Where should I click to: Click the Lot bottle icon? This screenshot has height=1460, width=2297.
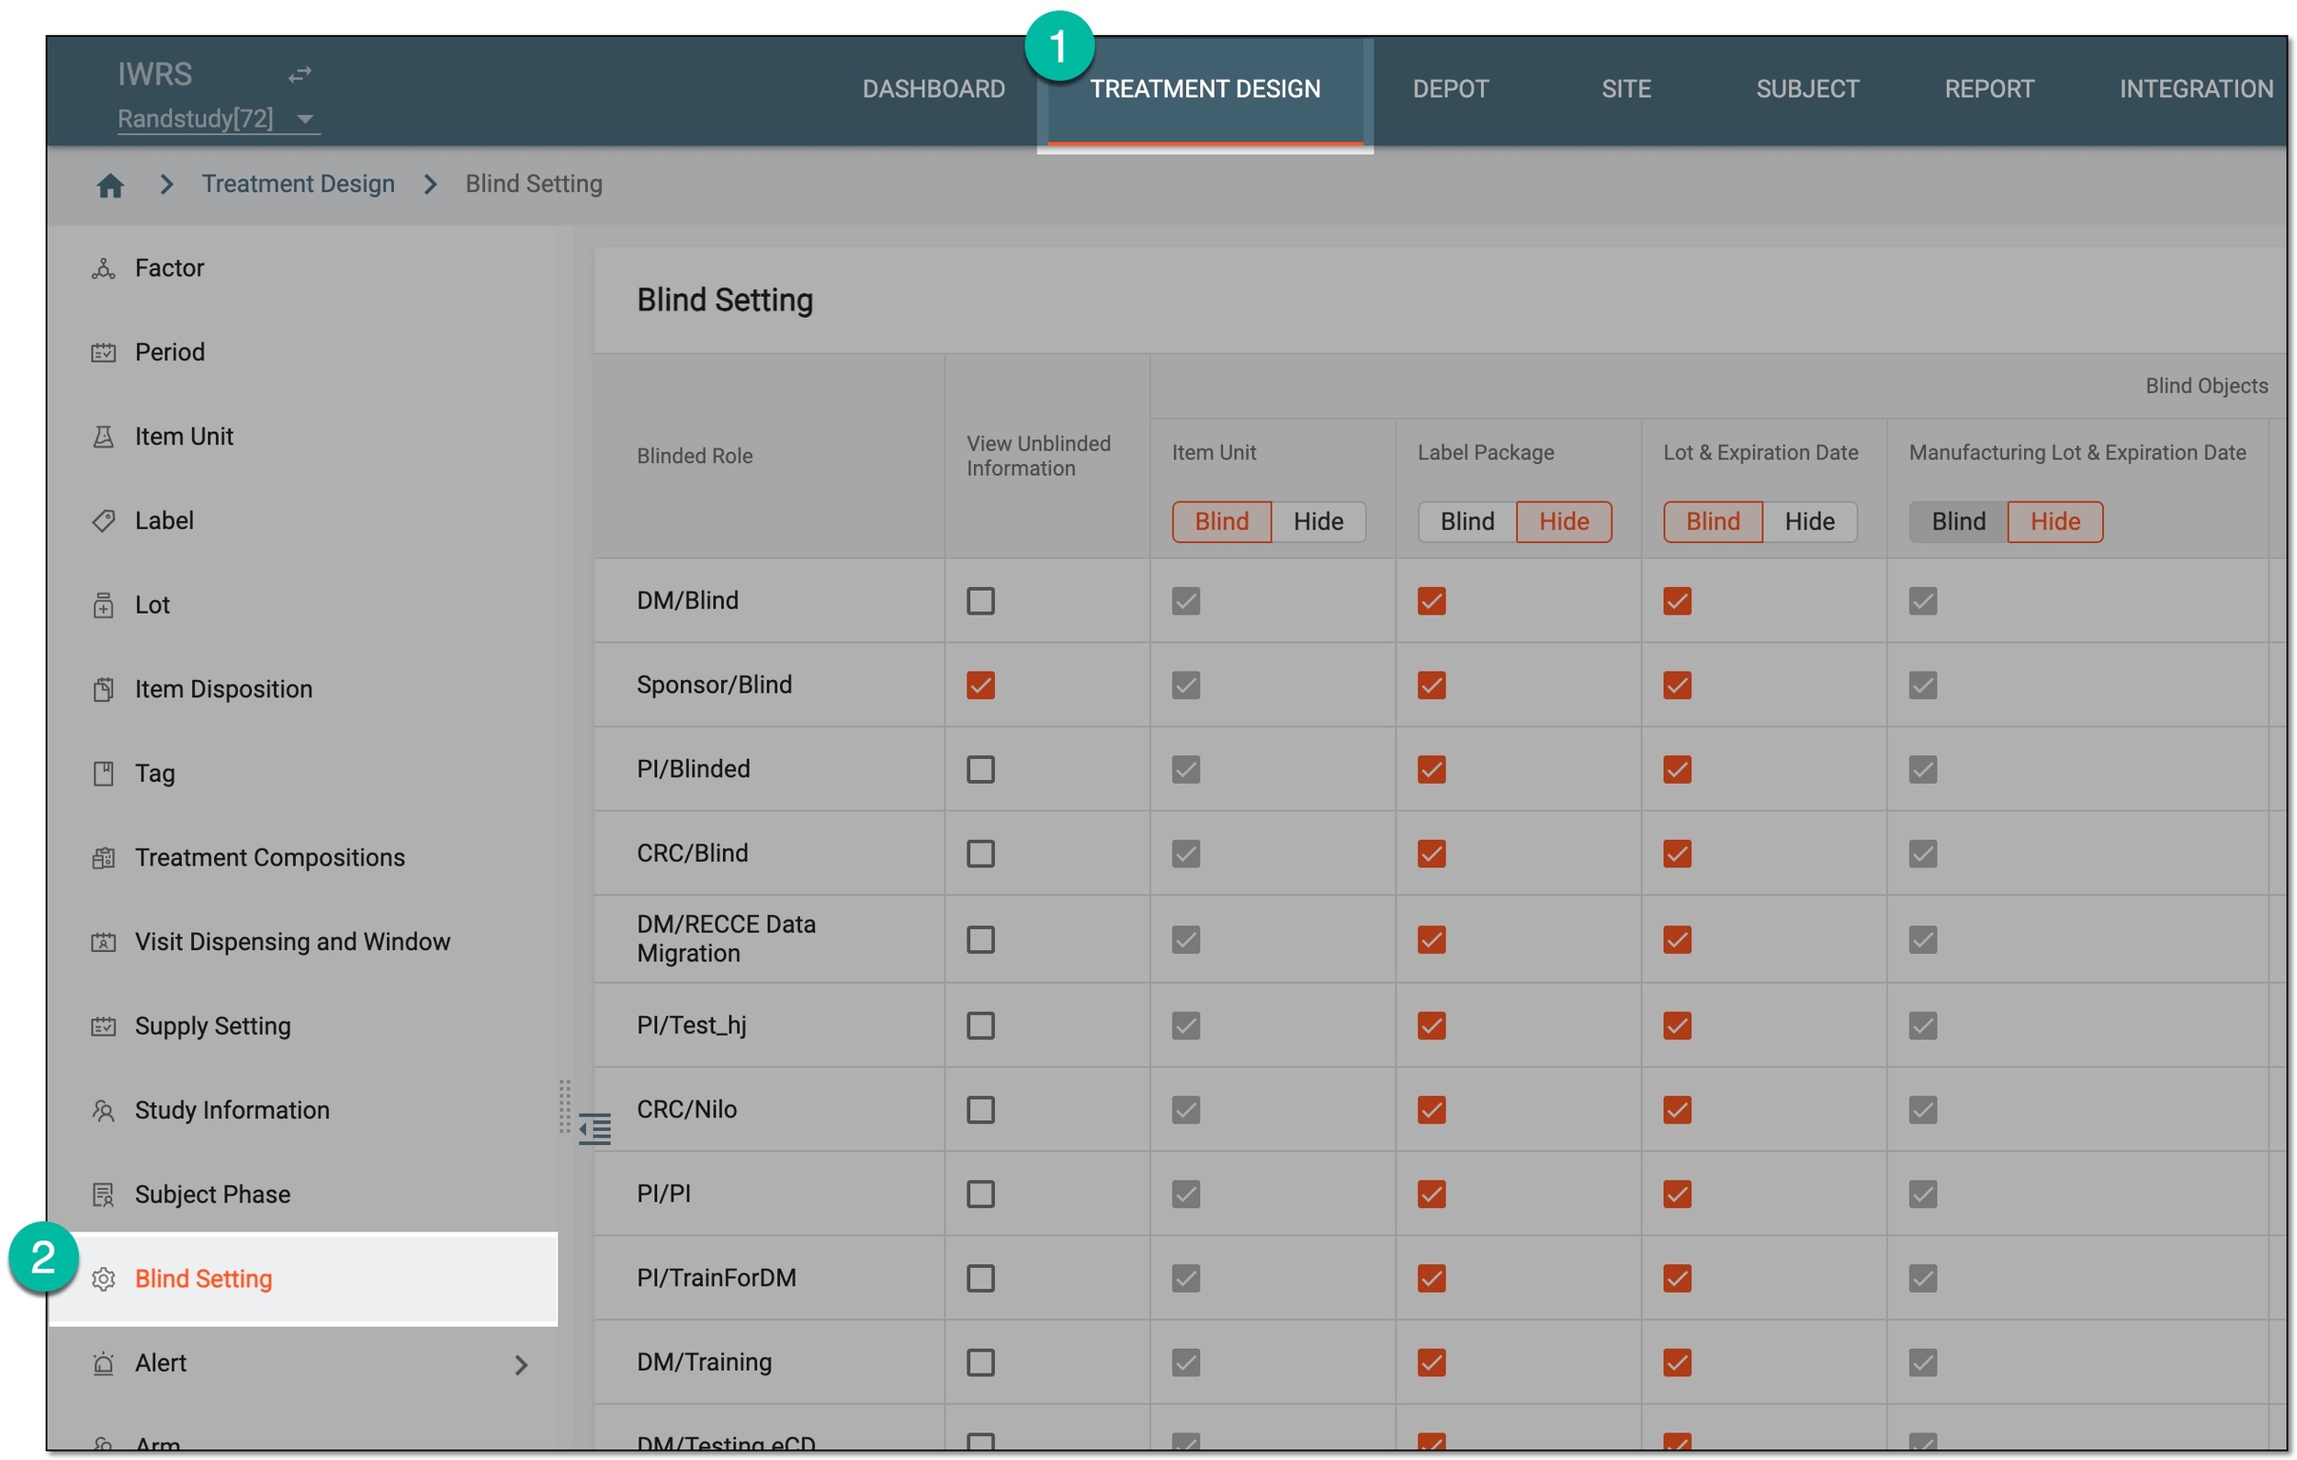(103, 605)
